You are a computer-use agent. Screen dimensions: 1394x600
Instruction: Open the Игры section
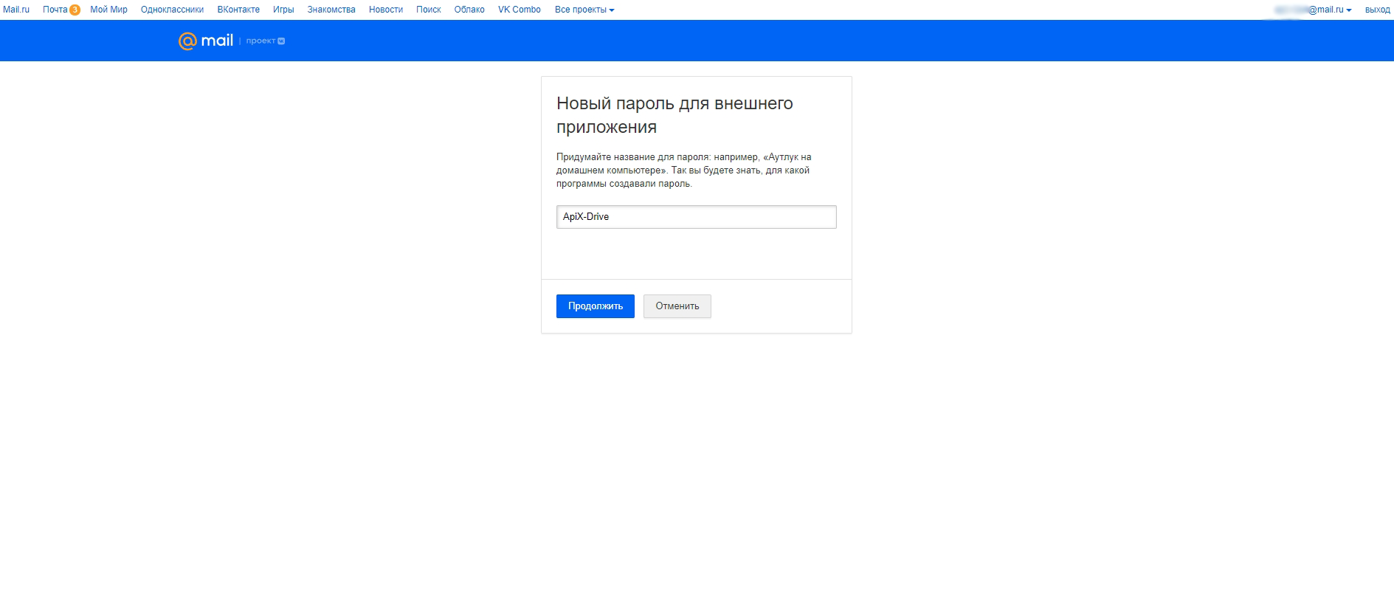click(x=283, y=10)
